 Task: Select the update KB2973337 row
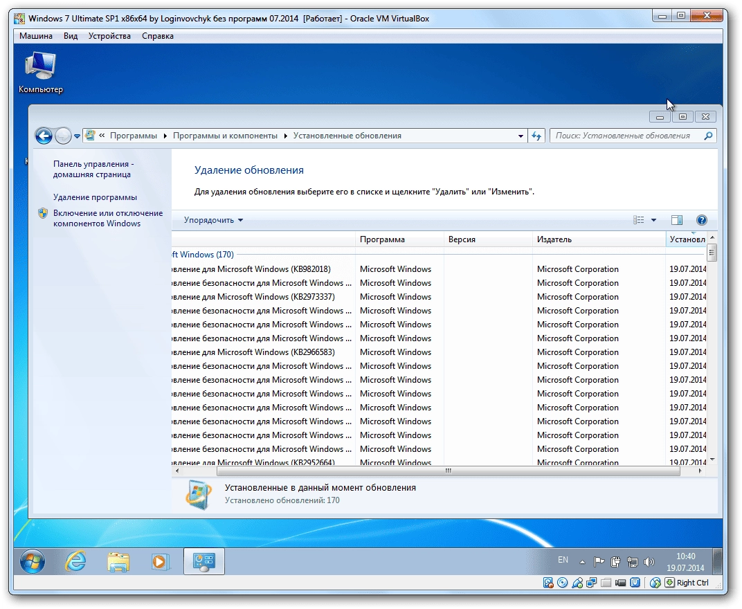[x=439, y=297]
